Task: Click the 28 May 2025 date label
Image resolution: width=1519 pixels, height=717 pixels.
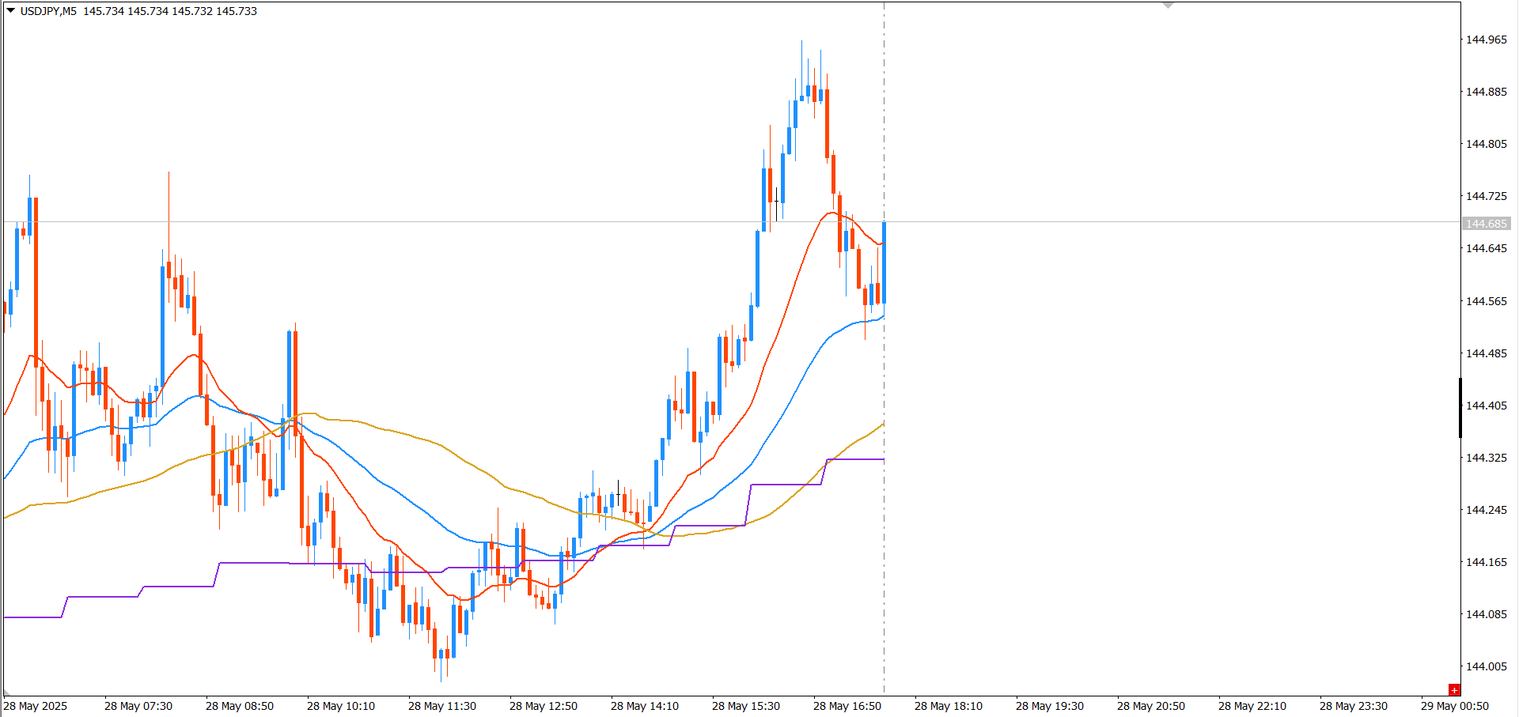Action: [x=36, y=706]
